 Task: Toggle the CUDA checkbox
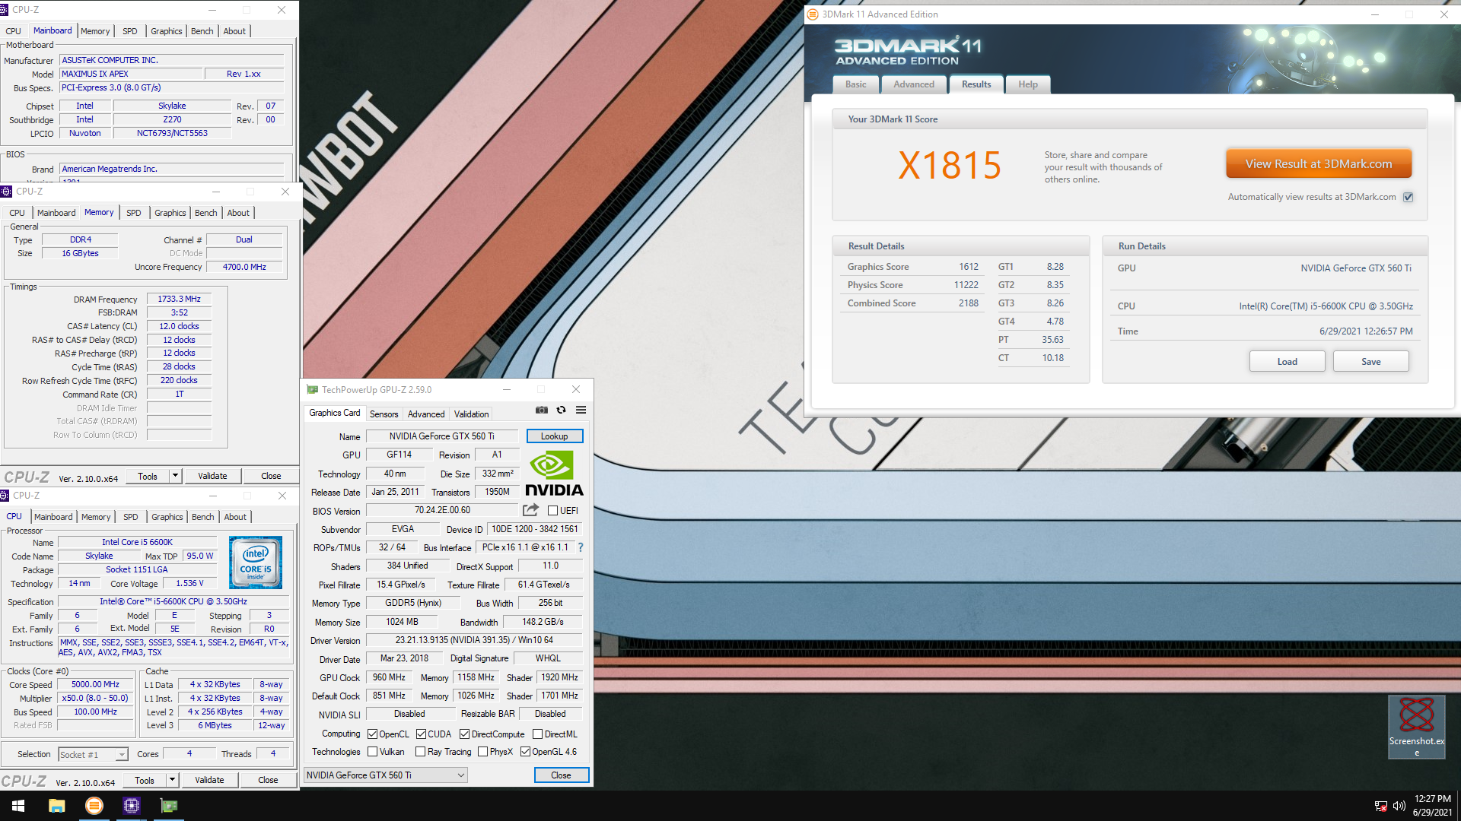[421, 734]
